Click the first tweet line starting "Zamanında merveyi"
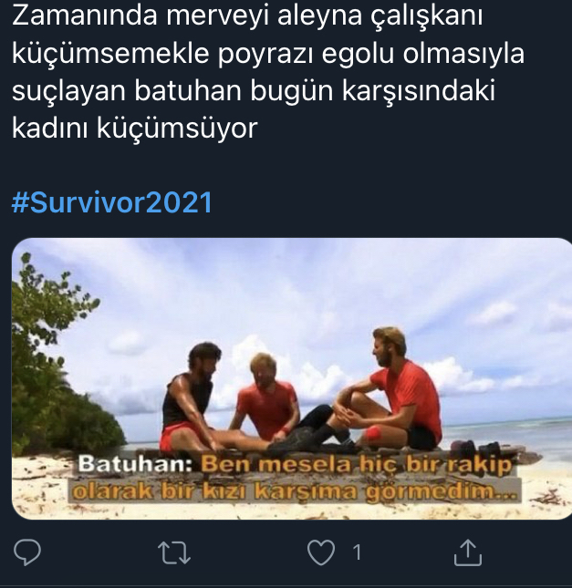 click(247, 15)
